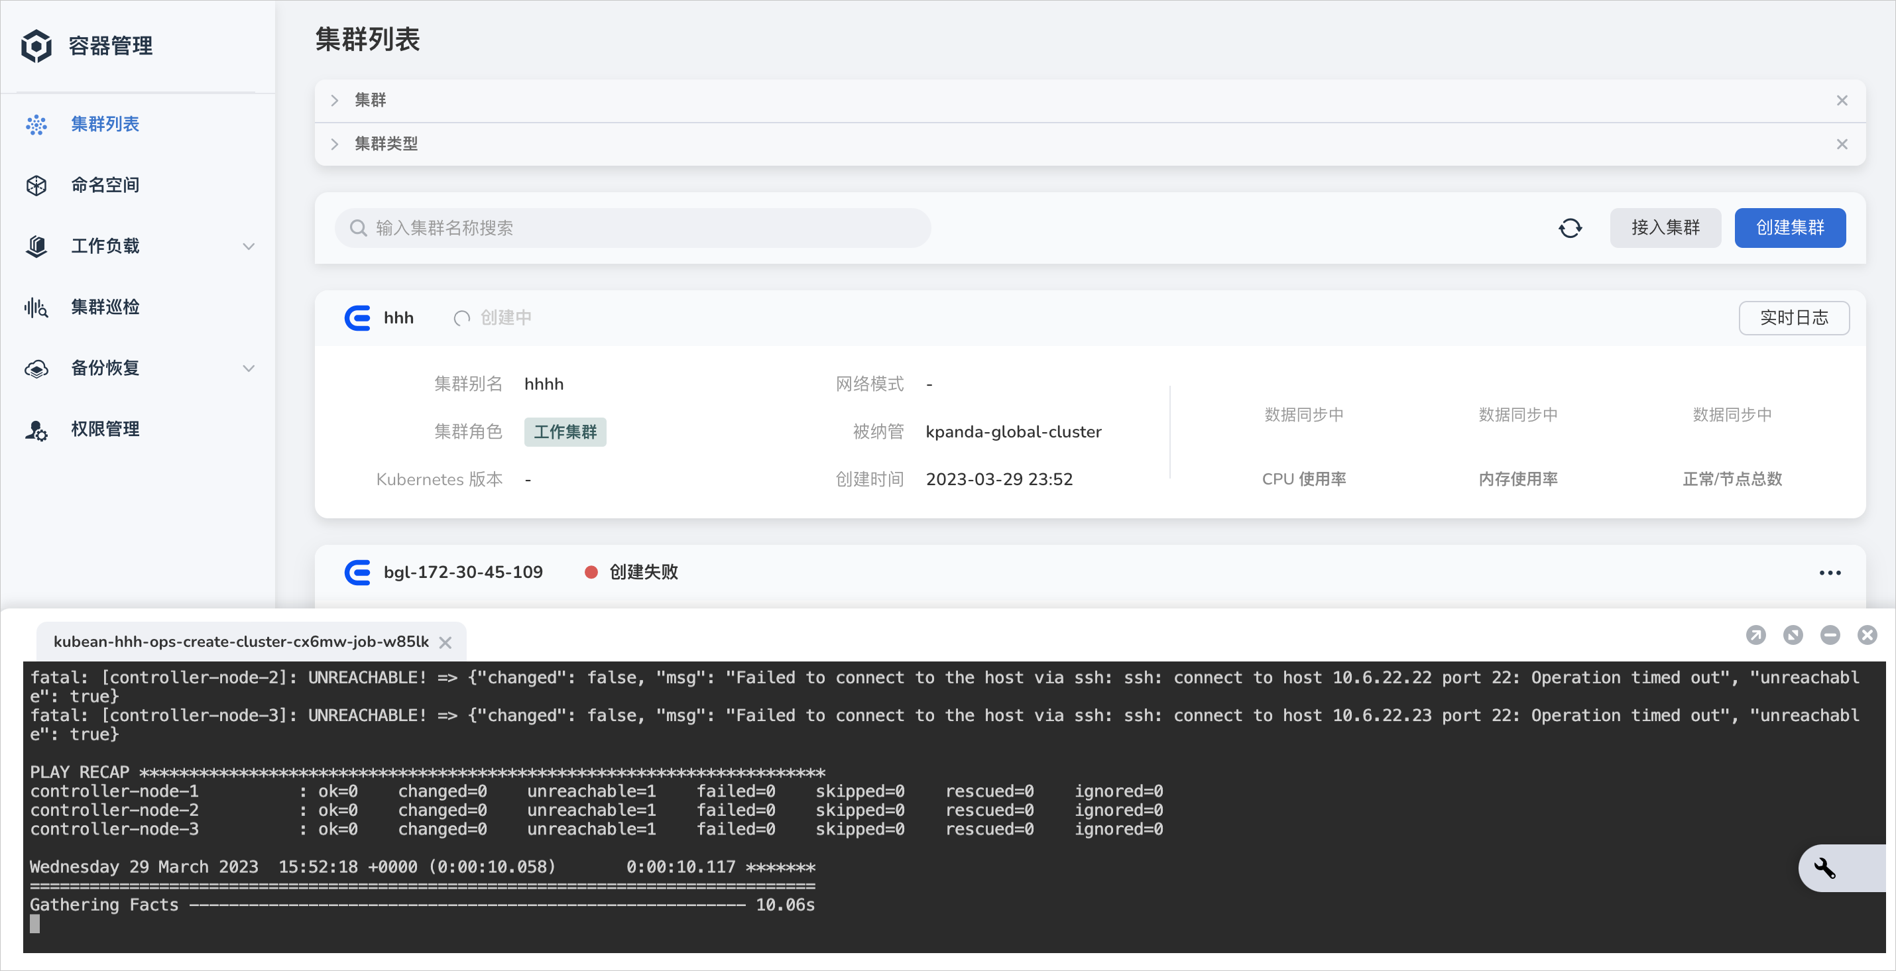Click the 工作集群 role tag
The width and height of the screenshot is (1896, 971).
pyautogui.click(x=565, y=431)
